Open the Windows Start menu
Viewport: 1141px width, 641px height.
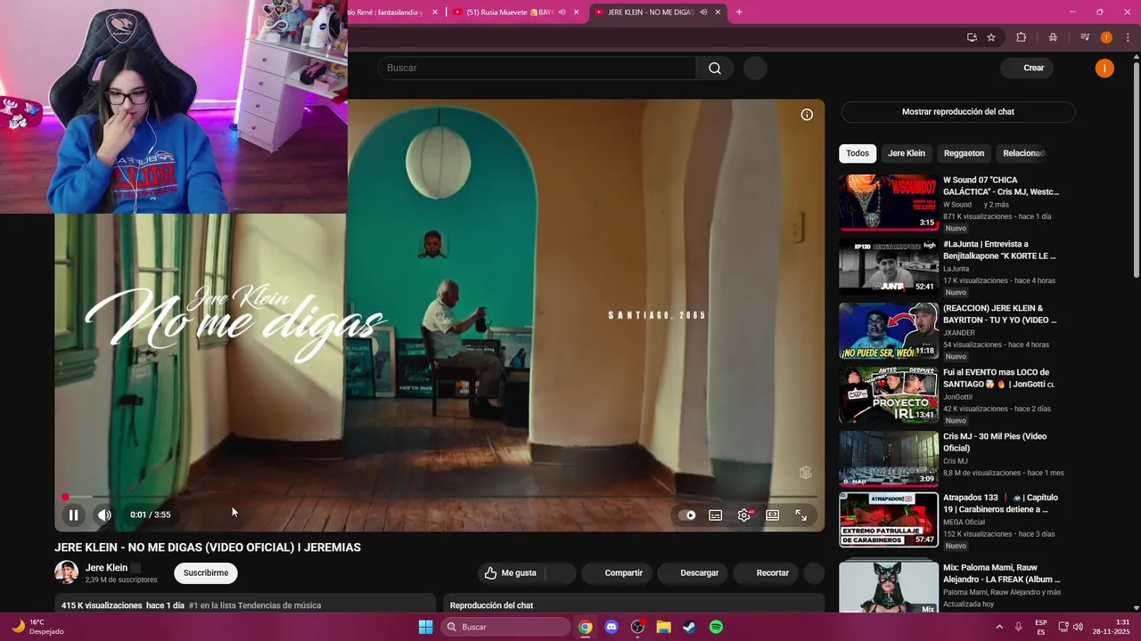(426, 627)
